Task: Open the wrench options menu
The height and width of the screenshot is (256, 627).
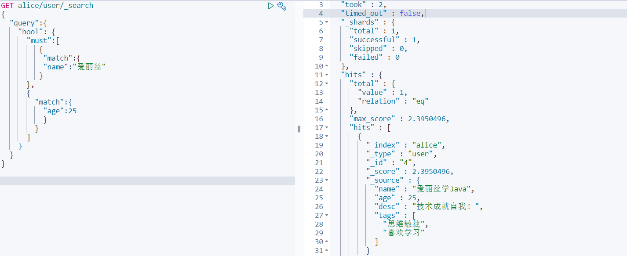Action: click(x=282, y=6)
